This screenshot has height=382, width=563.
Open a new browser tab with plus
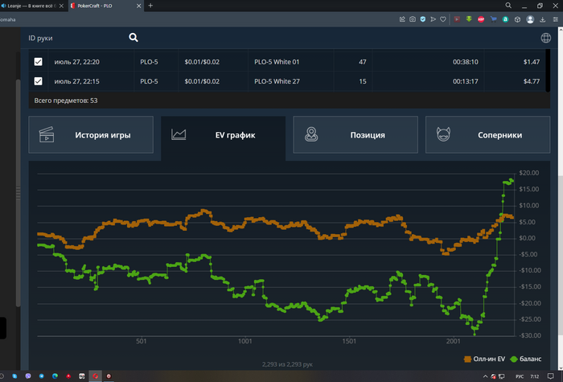coord(150,6)
